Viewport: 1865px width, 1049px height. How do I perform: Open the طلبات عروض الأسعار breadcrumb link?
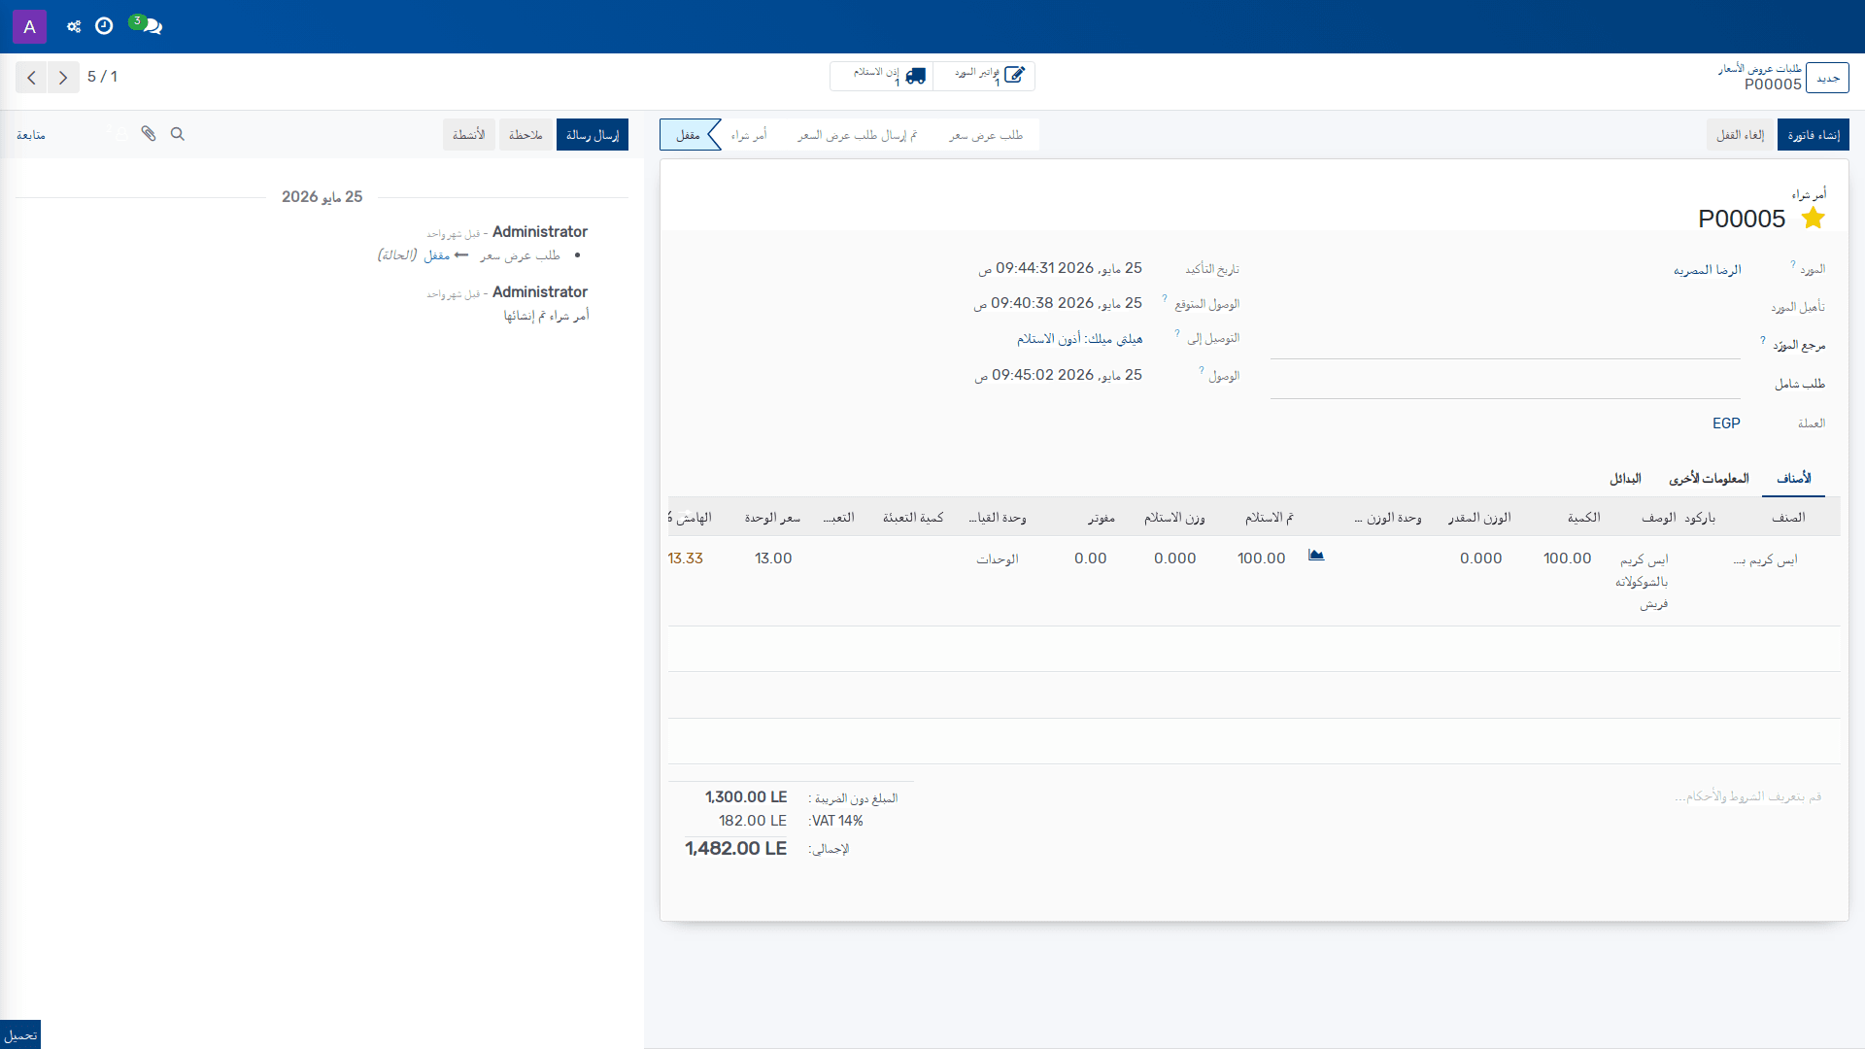[1759, 69]
